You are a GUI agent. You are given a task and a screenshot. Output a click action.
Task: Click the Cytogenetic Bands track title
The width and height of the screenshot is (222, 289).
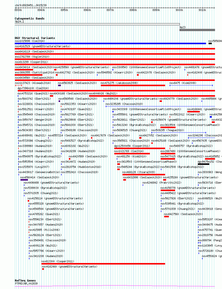30,18
